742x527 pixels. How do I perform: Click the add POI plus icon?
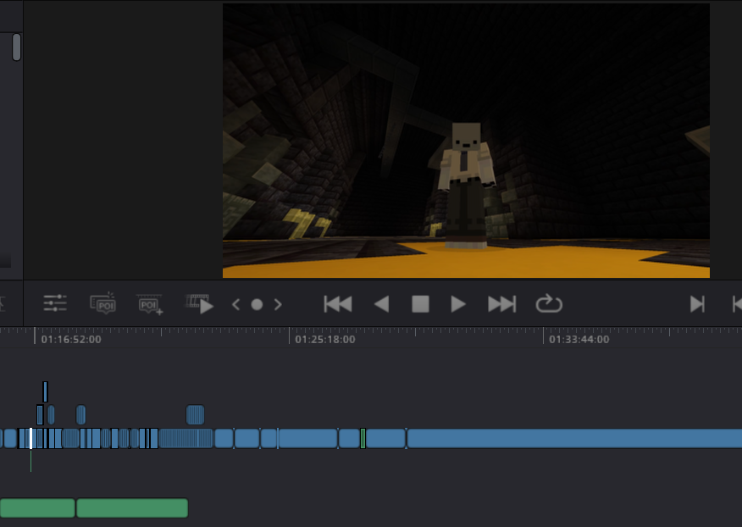150,304
